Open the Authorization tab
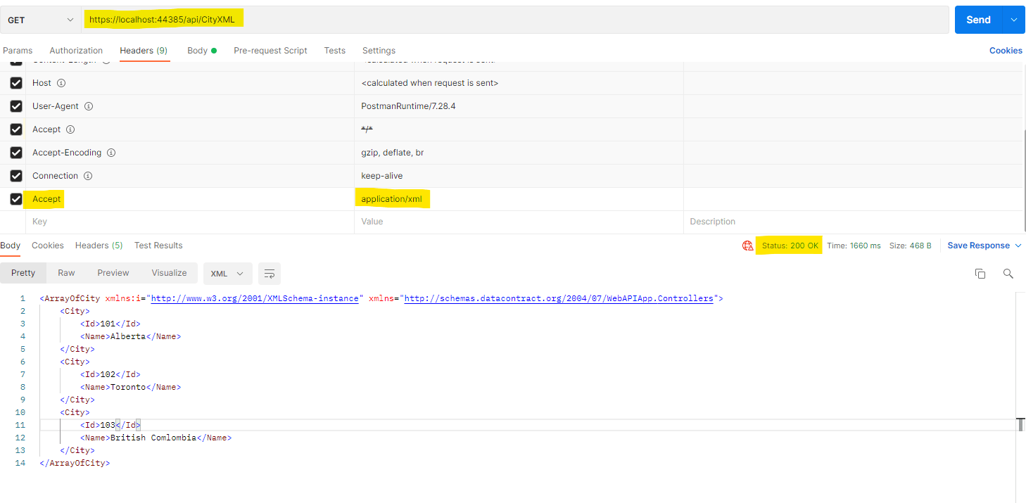Screen dimensions: 1026x503 tap(76, 51)
